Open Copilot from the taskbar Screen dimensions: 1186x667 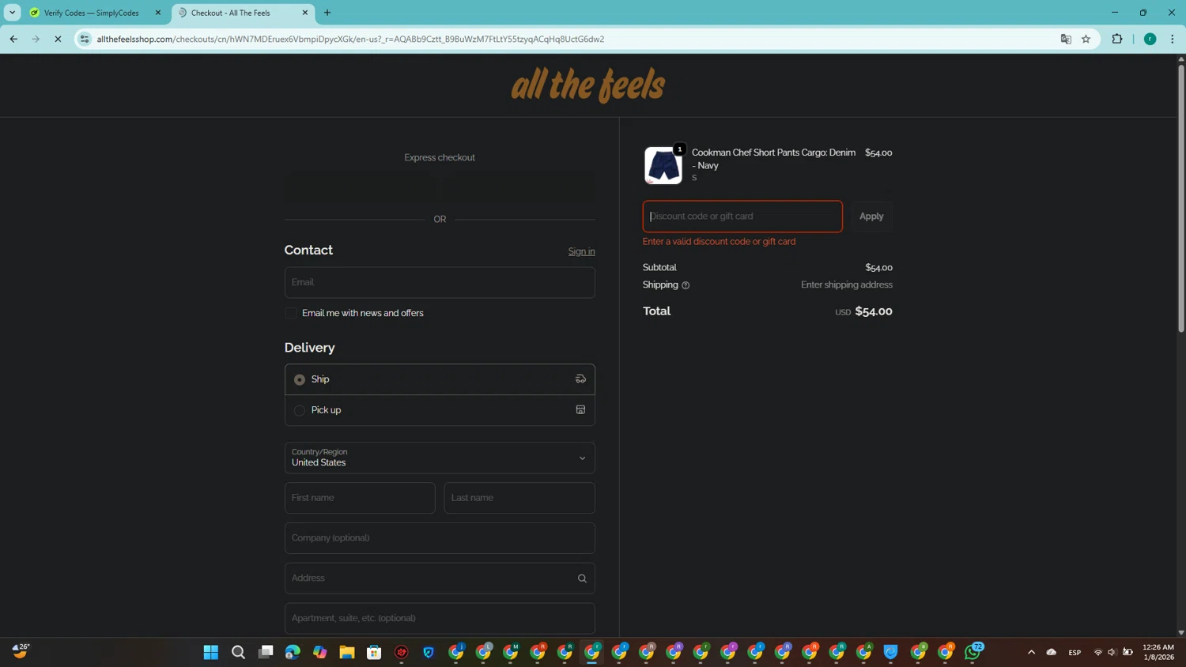tap(319, 652)
